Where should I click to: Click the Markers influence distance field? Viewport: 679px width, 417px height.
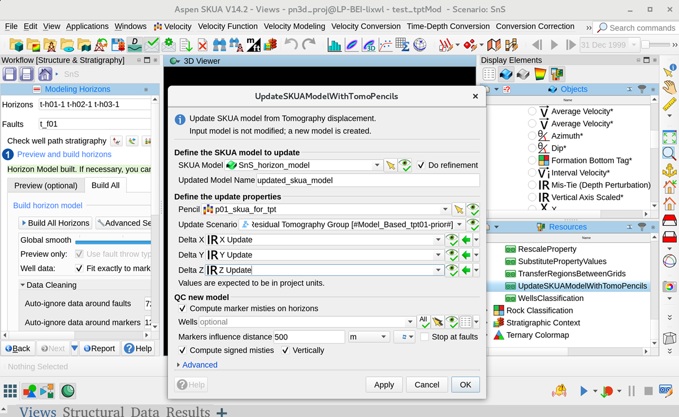point(309,337)
